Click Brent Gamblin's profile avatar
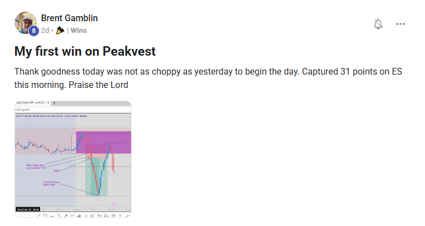 (x=24, y=22)
